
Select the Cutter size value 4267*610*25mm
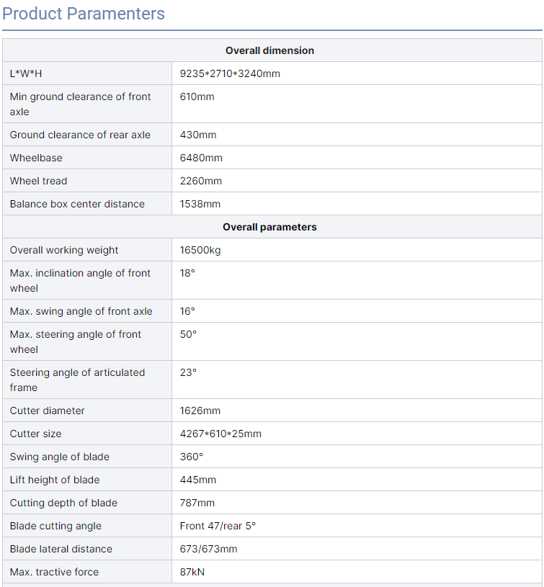220,434
